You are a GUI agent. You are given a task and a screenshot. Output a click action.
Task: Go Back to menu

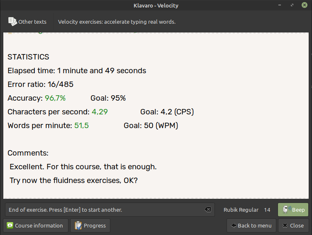(x=251, y=225)
